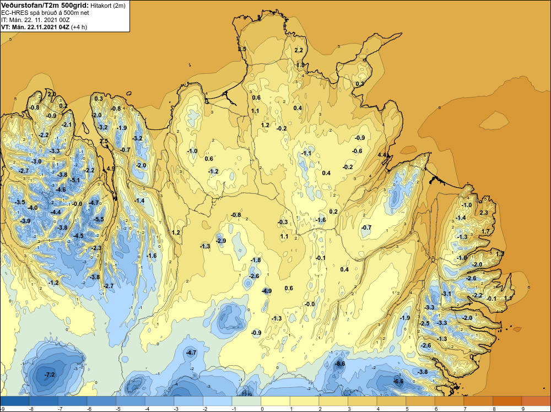Select the temperature reading '-2.9'
551x412 pixels.
[221, 241]
